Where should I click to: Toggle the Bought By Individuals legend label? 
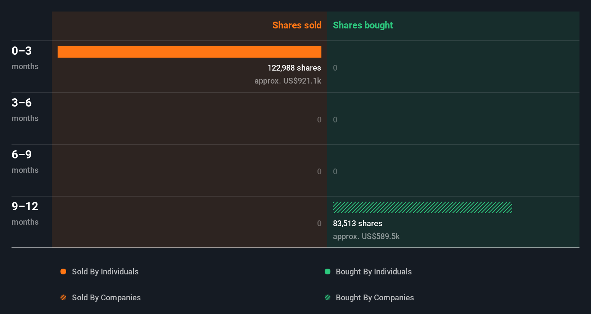[x=374, y=272]
